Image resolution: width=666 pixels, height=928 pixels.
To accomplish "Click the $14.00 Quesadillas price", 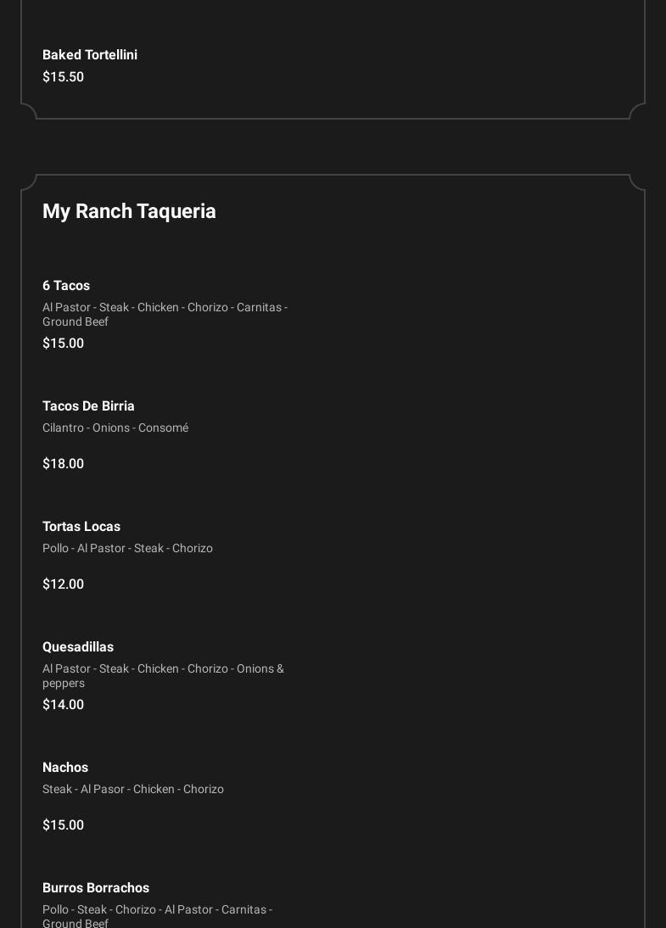I will (63, 705).
